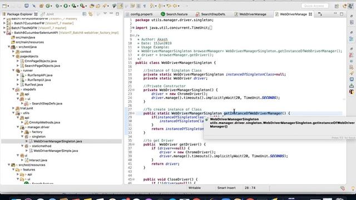Toggle Link with Editor in Package Explorer

[91, 14]
